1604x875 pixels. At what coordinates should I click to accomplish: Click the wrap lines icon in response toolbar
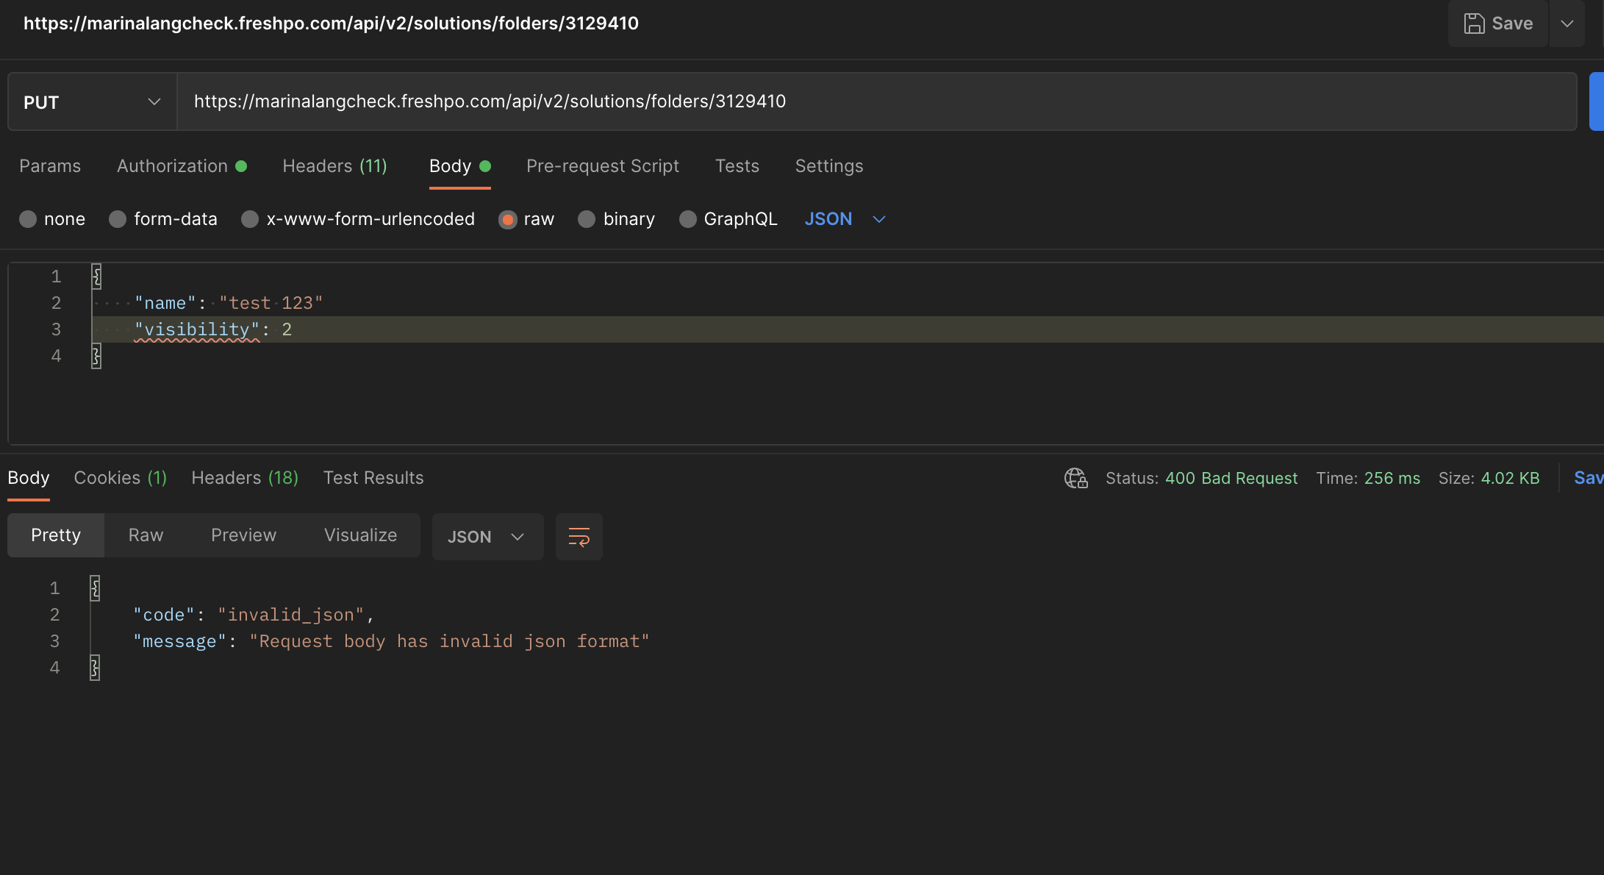click(x=579, y=537)
